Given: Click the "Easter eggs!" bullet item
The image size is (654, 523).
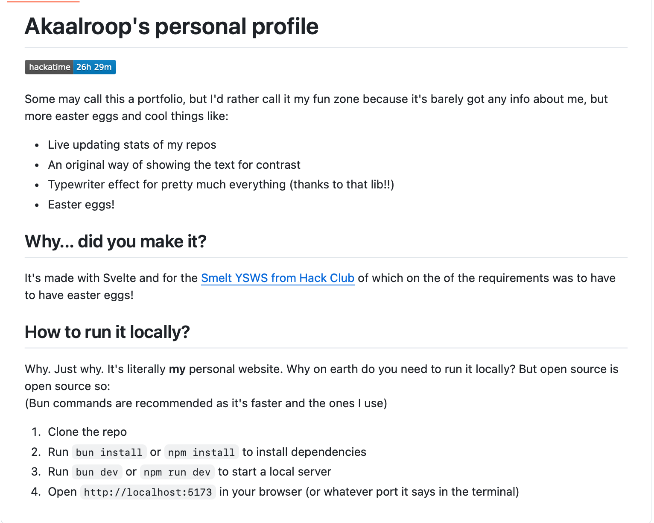Looking at the screenshot, I should point(81,205).
